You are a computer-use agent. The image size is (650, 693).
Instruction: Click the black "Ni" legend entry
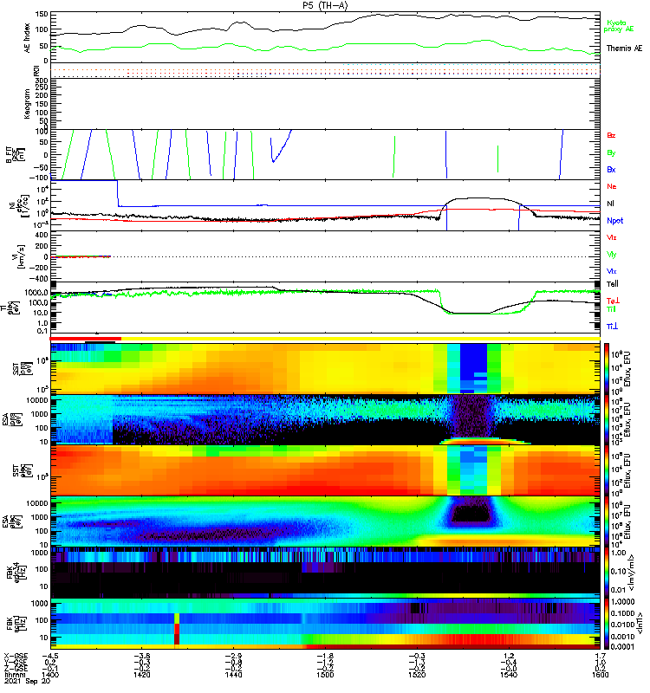(611, 204)
